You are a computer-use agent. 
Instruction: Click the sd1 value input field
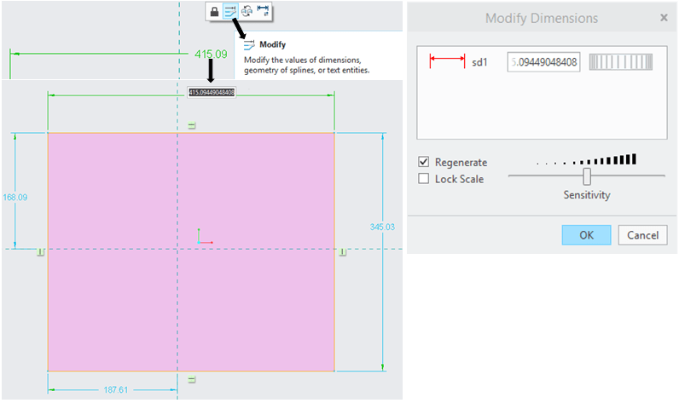543,61
